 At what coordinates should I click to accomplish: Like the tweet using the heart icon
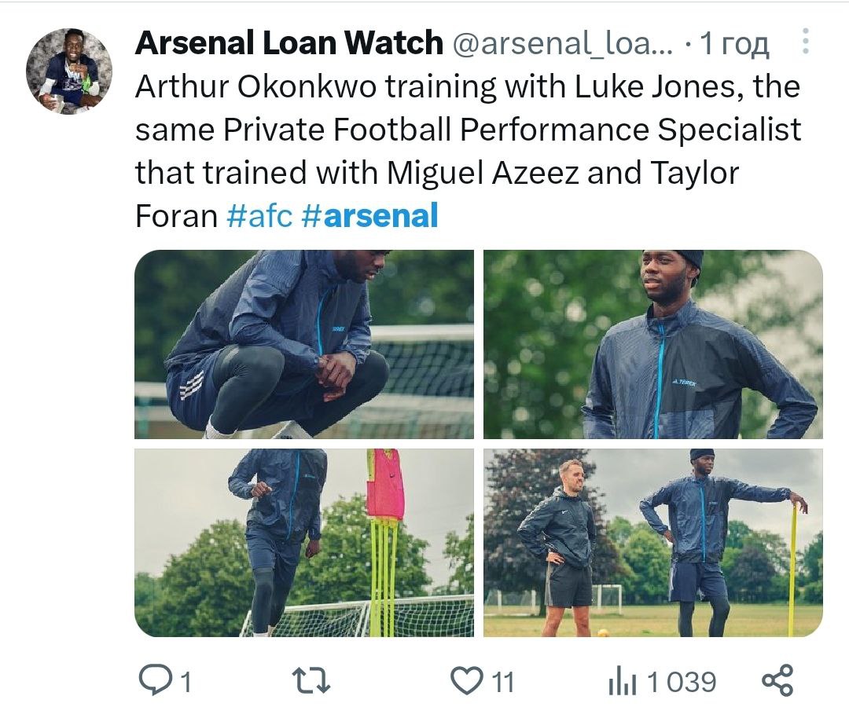[469, 680]
